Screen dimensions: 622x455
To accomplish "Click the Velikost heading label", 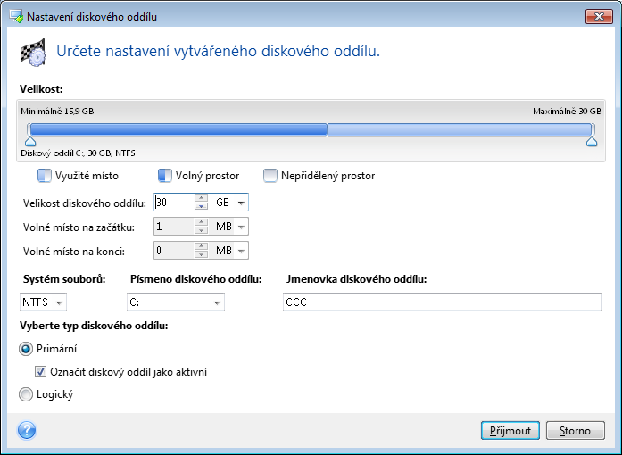I will [x=41, y=89].
